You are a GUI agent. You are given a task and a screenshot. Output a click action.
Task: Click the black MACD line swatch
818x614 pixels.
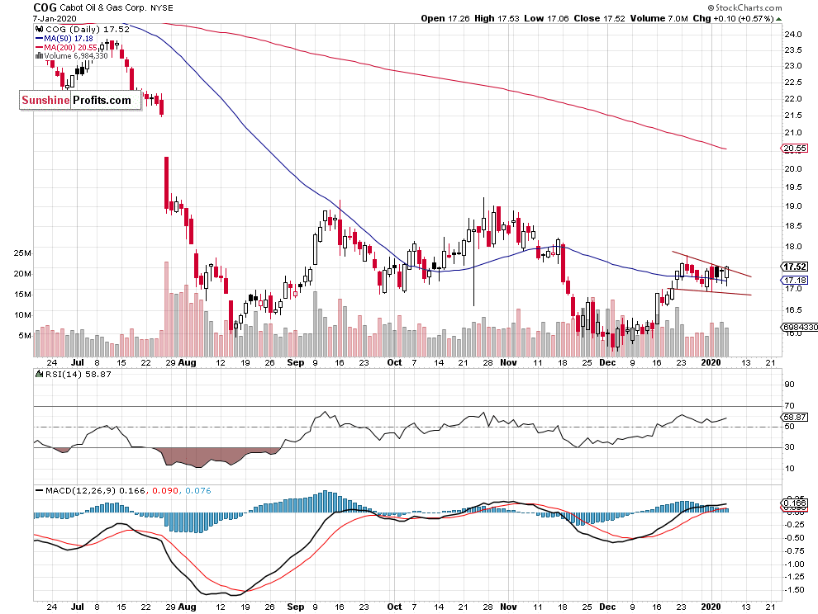coord(39,490)
